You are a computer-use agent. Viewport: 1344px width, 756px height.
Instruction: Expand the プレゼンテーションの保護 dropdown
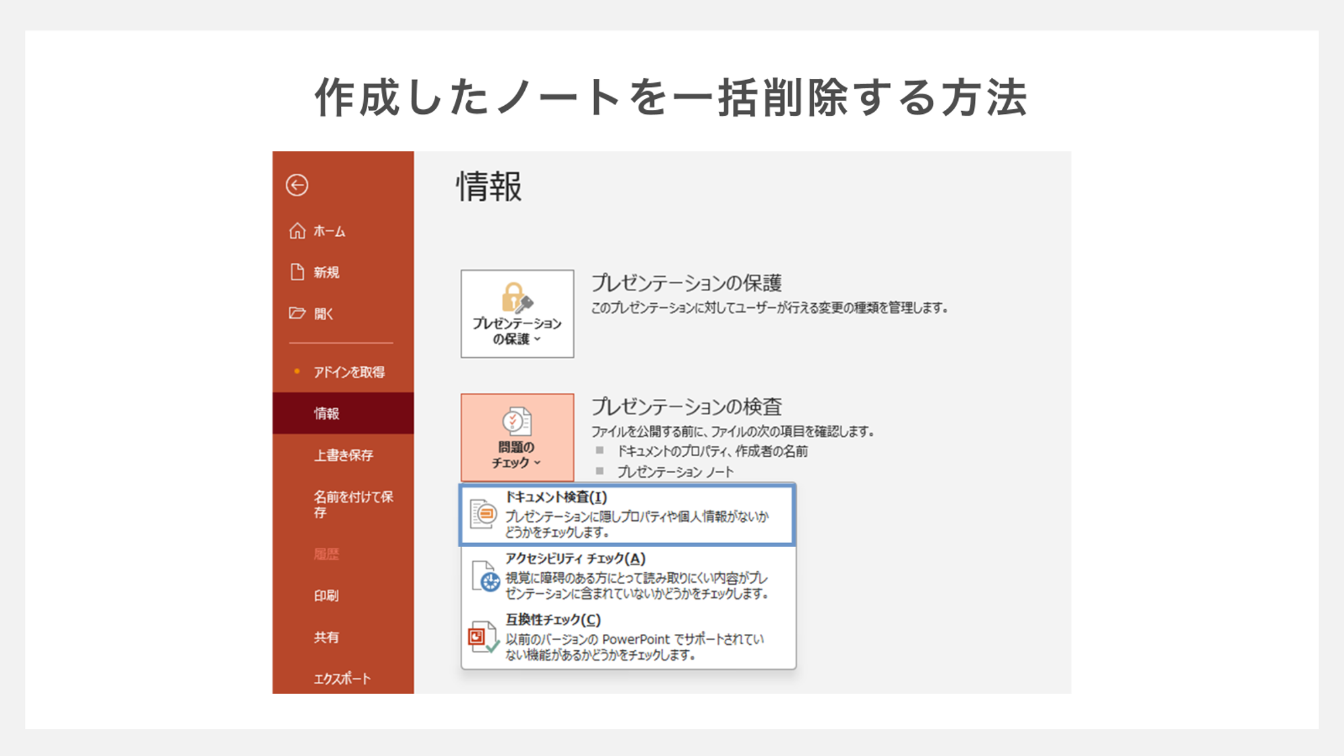[x=538, y=340]
